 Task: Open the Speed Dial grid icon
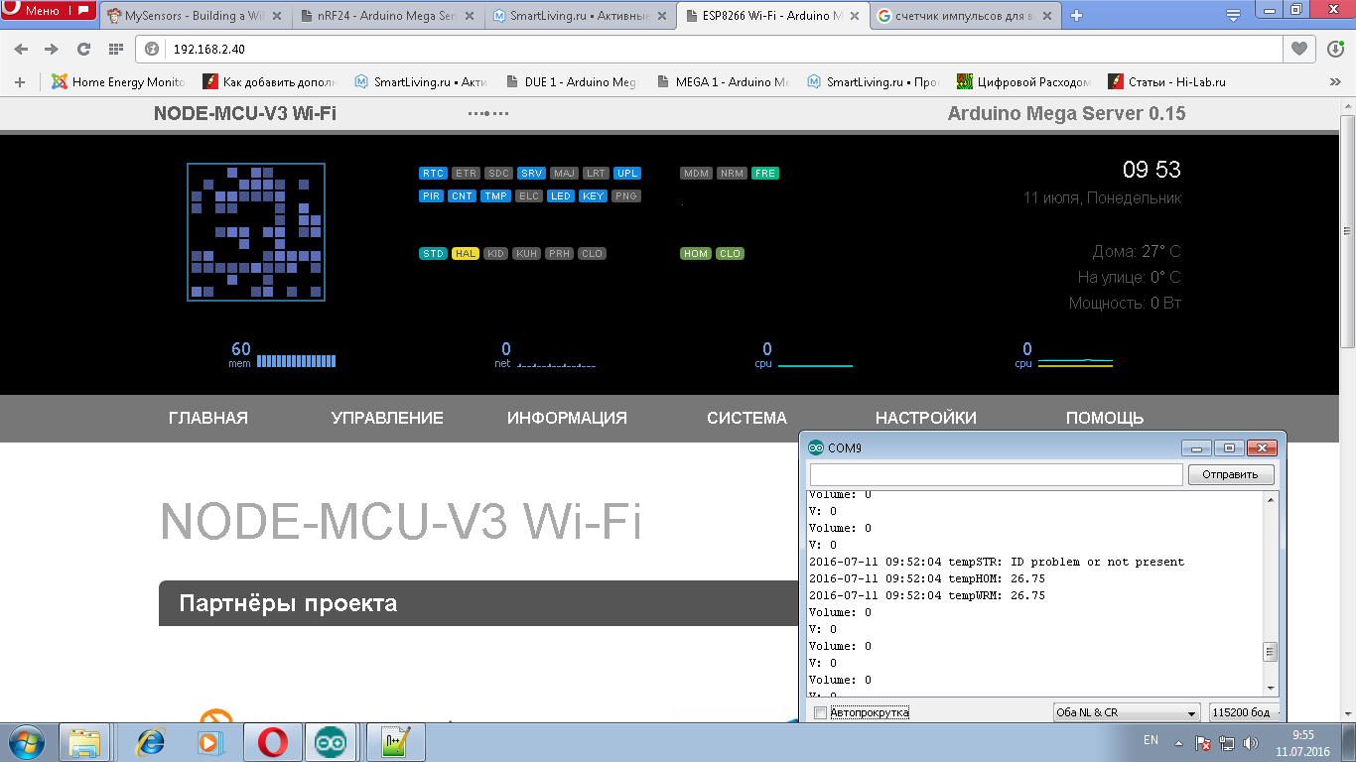[116, 49]
